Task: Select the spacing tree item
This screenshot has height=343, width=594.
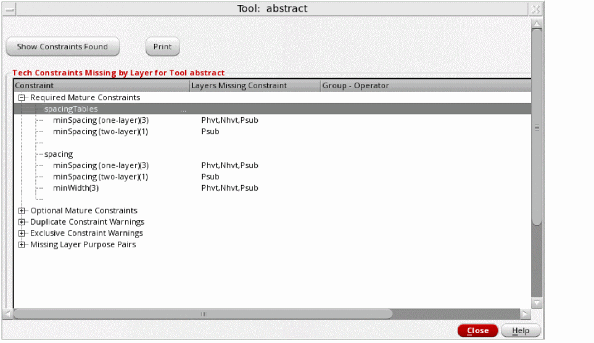Action: tap(59, 154)
